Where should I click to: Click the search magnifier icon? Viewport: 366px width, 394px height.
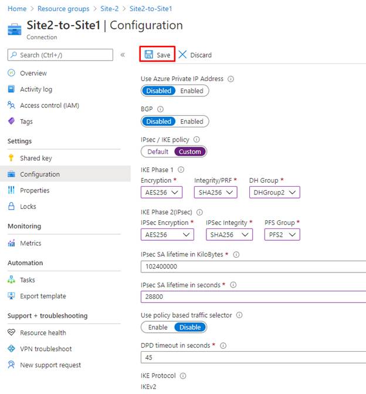point(14,55)
